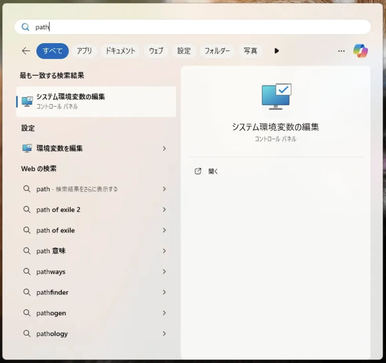
Task: Expand chevron for path of exile 2
Action: point(164,210)
